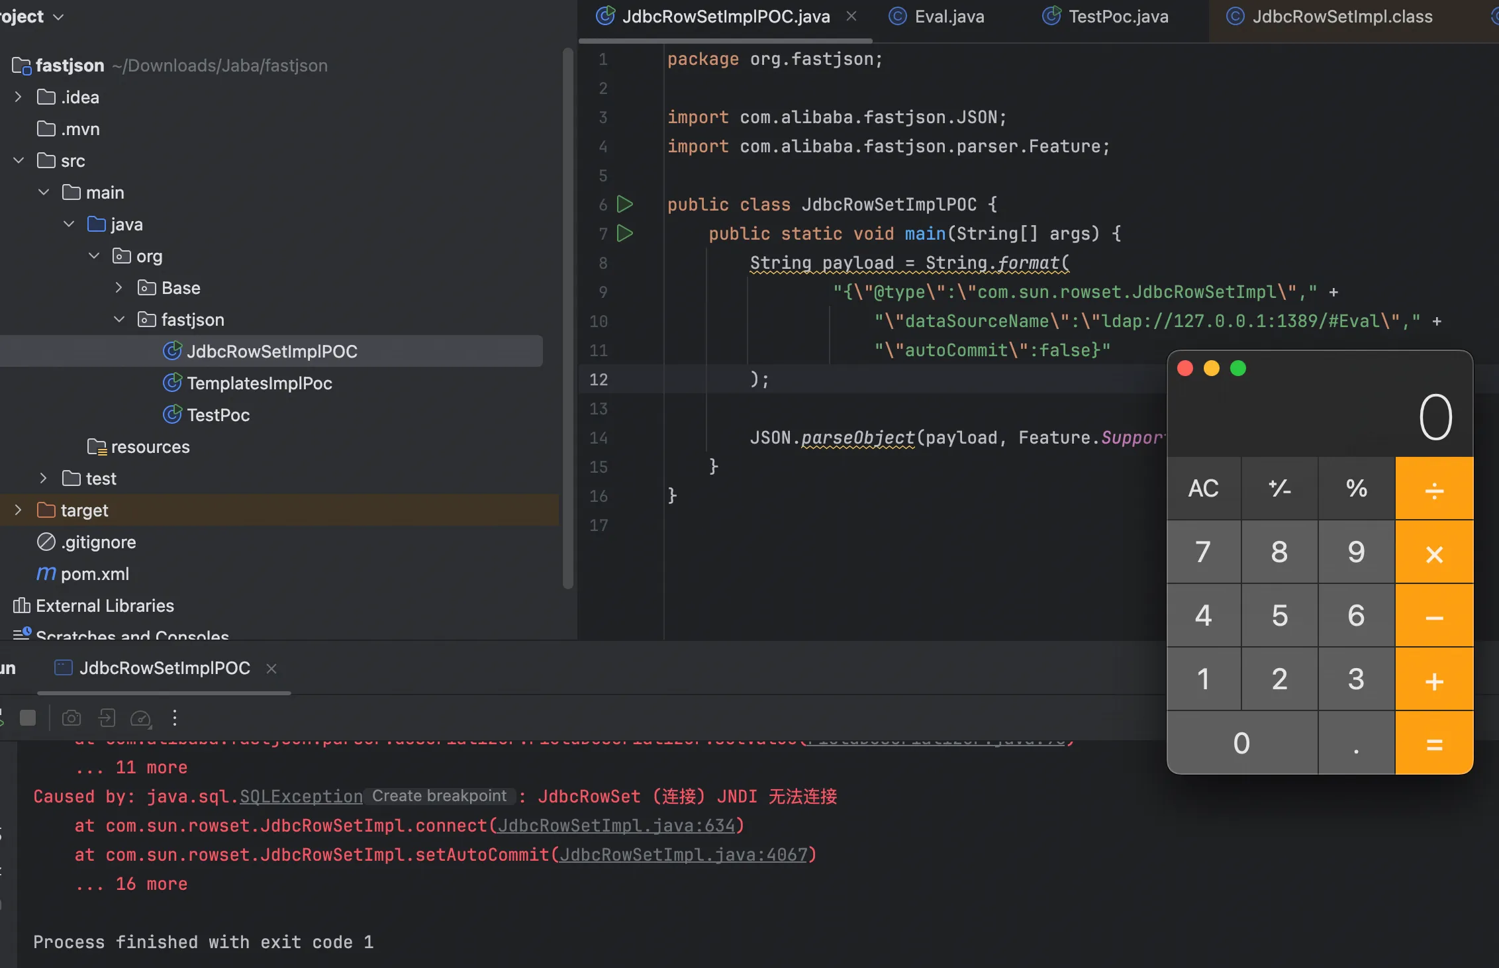Open the JdbcRowSetImpl.java:634 stack trace link
The width and height of the screenshot is (1499, 968).
pos(616,826)
